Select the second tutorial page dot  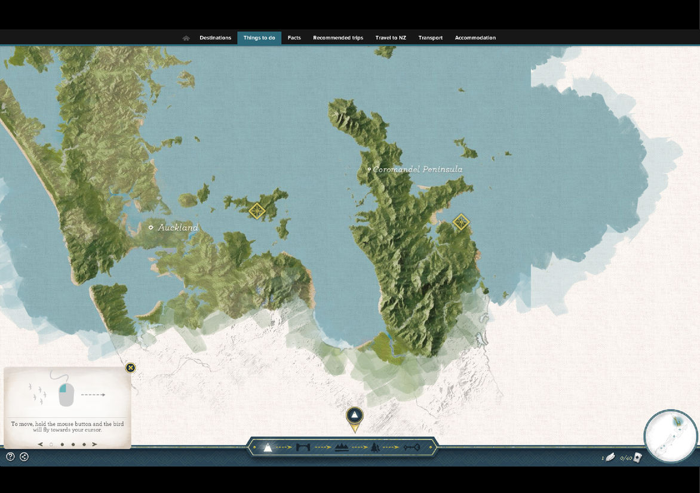62,444
